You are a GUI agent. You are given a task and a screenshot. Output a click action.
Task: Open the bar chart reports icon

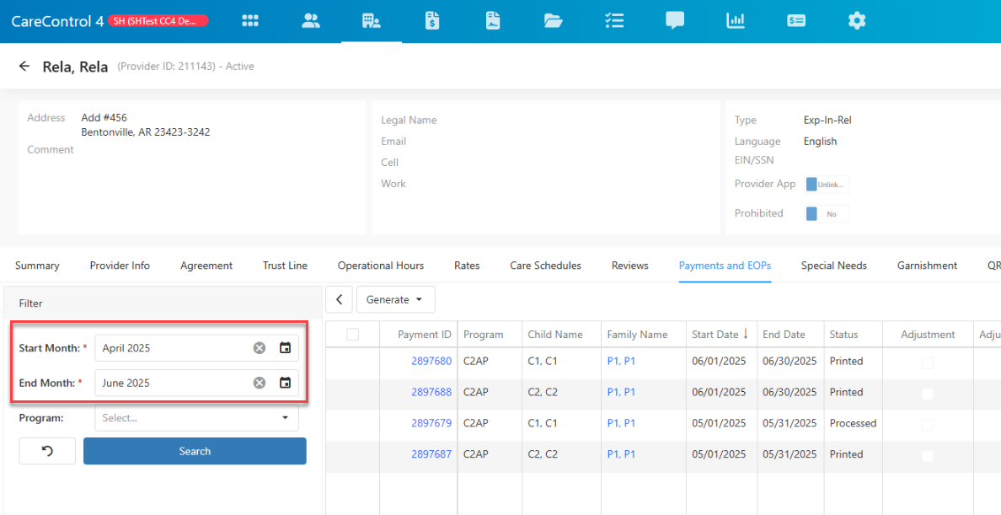736,21
